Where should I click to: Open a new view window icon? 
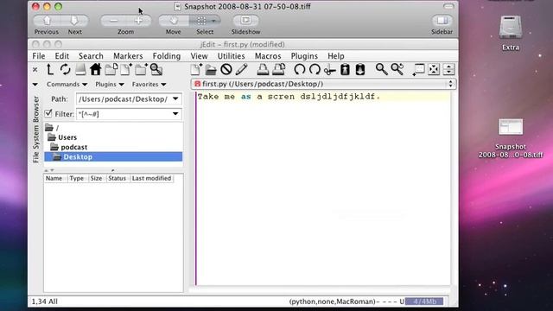coord(418,69)
